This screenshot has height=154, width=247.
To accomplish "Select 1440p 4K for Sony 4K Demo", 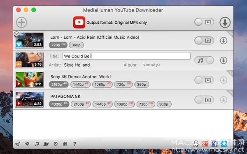I will 81,84.
